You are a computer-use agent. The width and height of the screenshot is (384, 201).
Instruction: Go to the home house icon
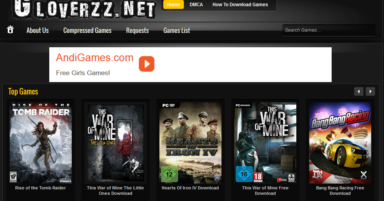(x=10, y=29)
